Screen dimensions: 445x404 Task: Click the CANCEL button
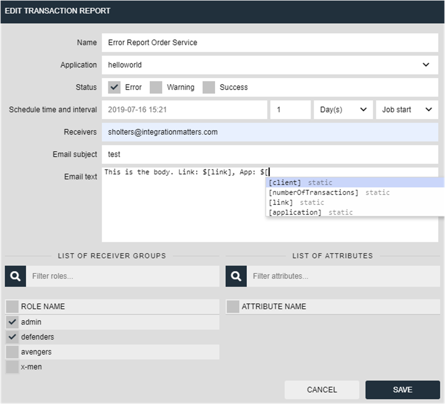point(322,390)
